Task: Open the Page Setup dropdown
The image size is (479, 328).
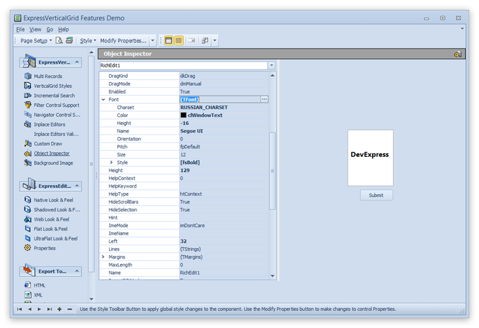Action: pos(36,41)
